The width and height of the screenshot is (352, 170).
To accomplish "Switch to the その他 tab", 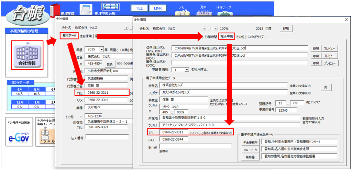I will pos(240,37).
